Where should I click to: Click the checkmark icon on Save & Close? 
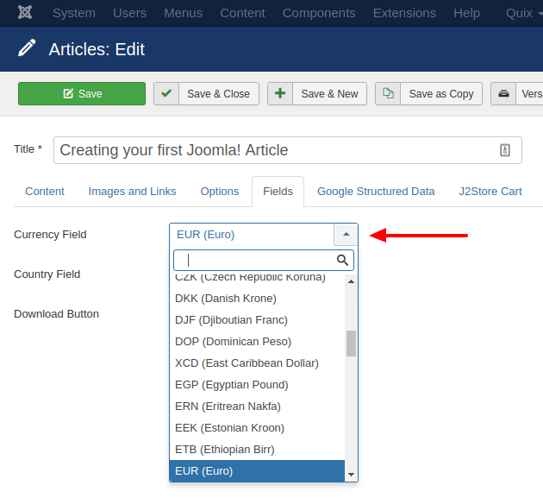click(166, 93)
